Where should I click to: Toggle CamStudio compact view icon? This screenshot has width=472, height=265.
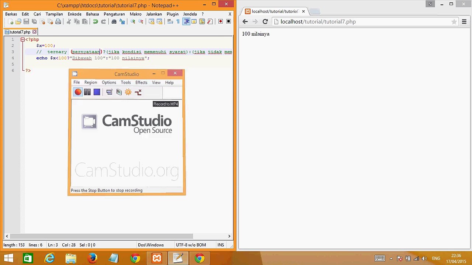click(109, 92)
